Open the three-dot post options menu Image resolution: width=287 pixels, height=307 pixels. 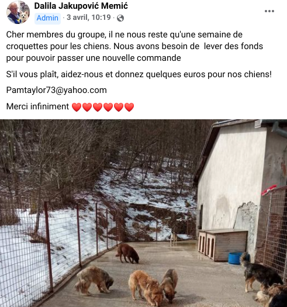(269, 11)
